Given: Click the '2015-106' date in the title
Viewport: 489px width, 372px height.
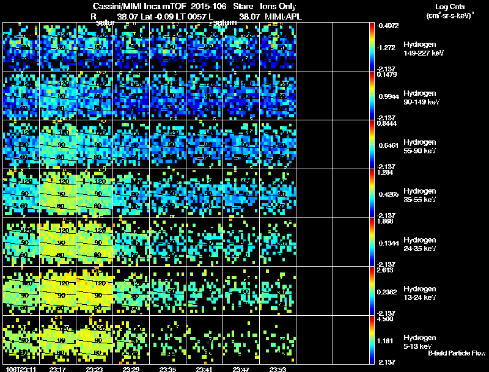Looking at the screenshot, I should coord(208,7).
